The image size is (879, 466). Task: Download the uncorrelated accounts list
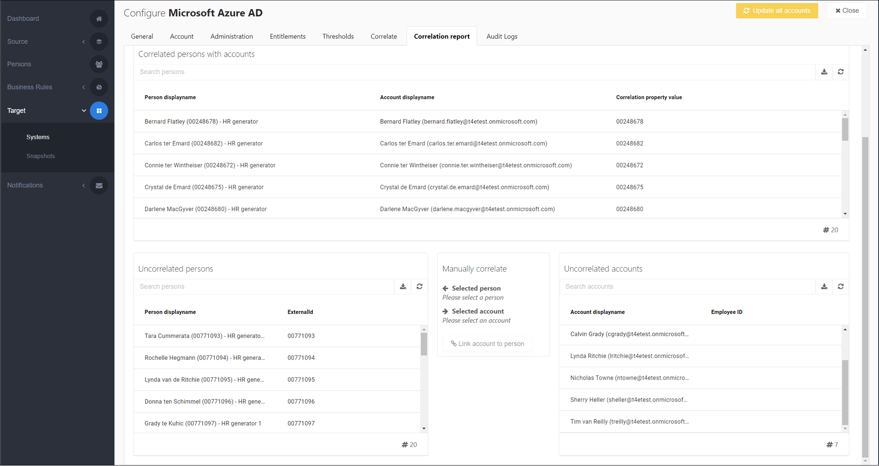tap(824, 287)
